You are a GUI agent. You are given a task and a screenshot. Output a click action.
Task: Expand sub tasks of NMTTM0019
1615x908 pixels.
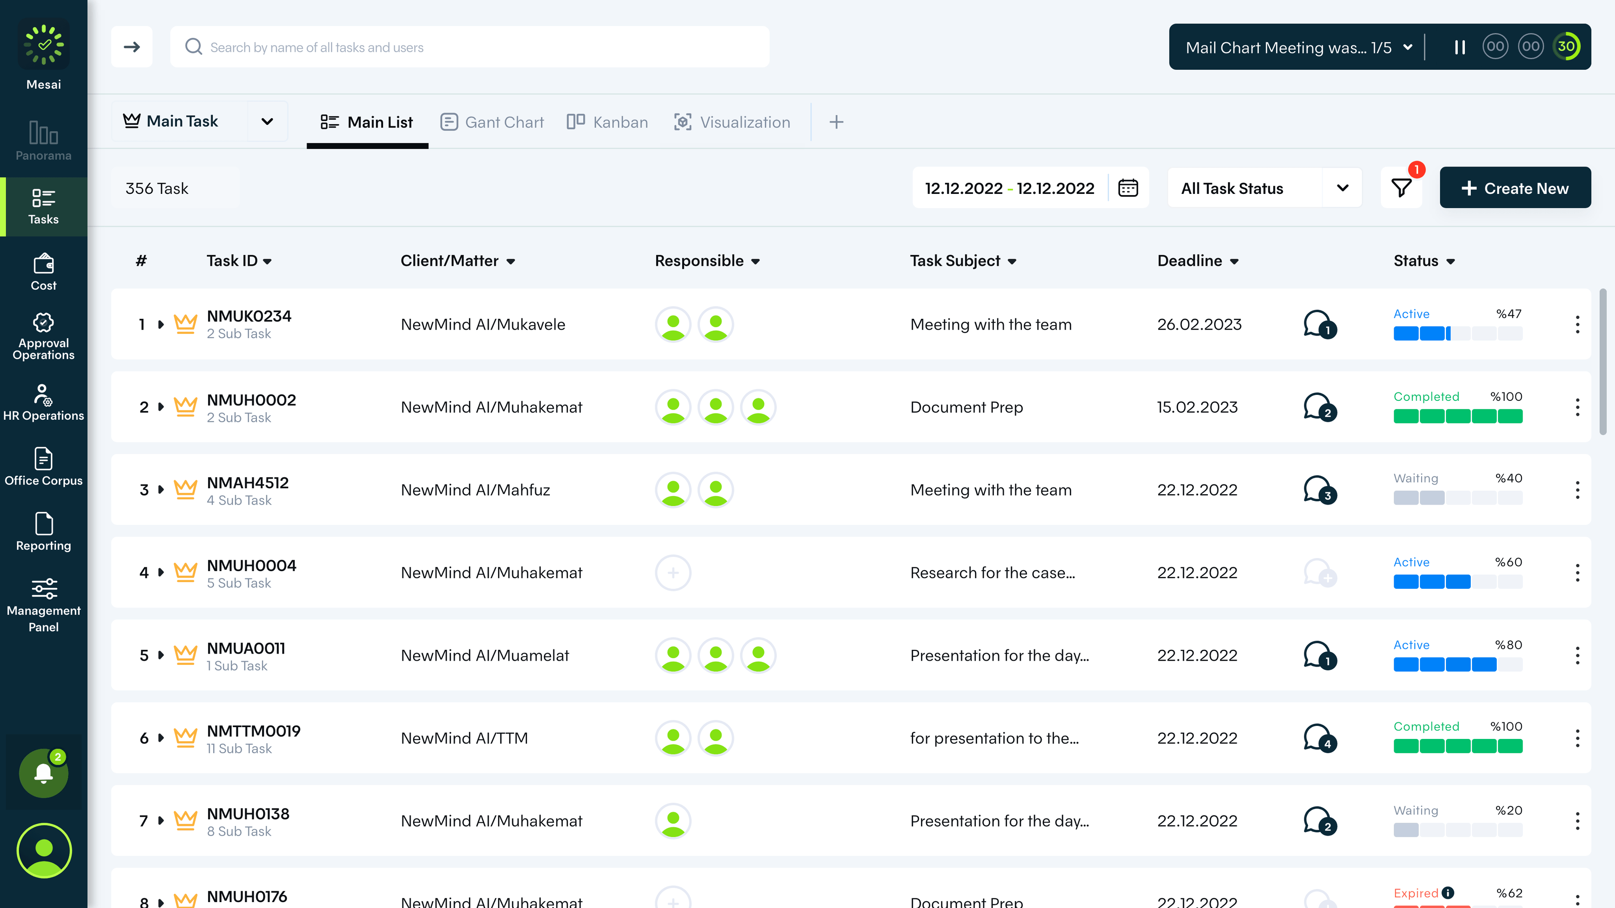(161, 738)
